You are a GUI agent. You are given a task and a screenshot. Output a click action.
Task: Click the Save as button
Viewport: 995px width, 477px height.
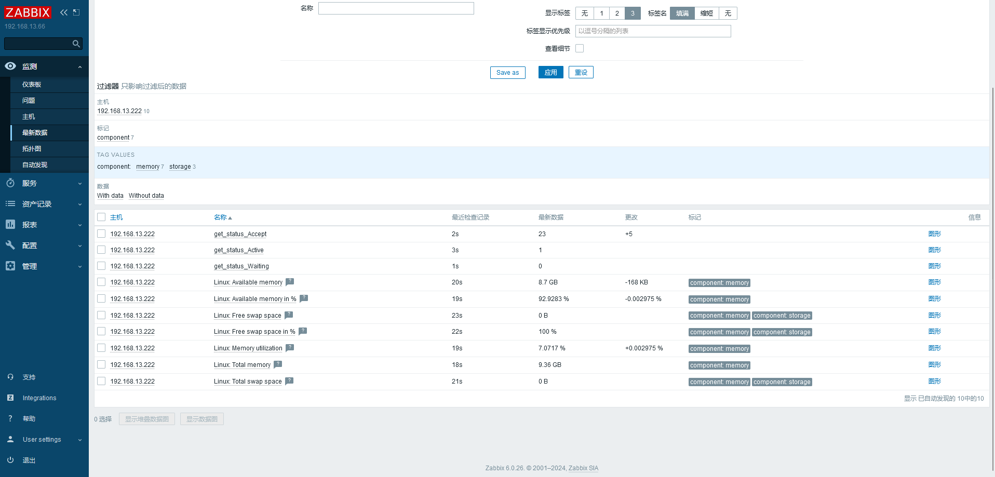(507, 73)
